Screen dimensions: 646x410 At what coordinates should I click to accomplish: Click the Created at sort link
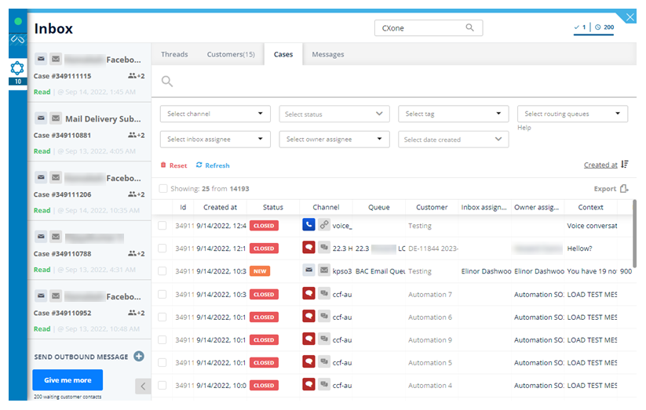click(600, 165)
